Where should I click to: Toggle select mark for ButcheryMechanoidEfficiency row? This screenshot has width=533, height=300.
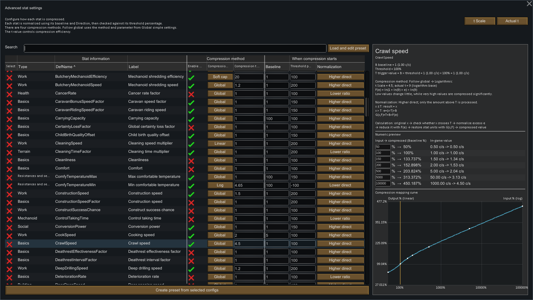tap(9, 78)
